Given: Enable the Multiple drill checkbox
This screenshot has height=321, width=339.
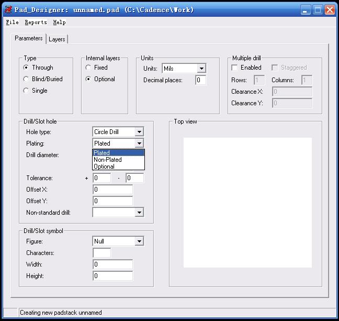Looking at the screenshot, I should tap(234, 68).
